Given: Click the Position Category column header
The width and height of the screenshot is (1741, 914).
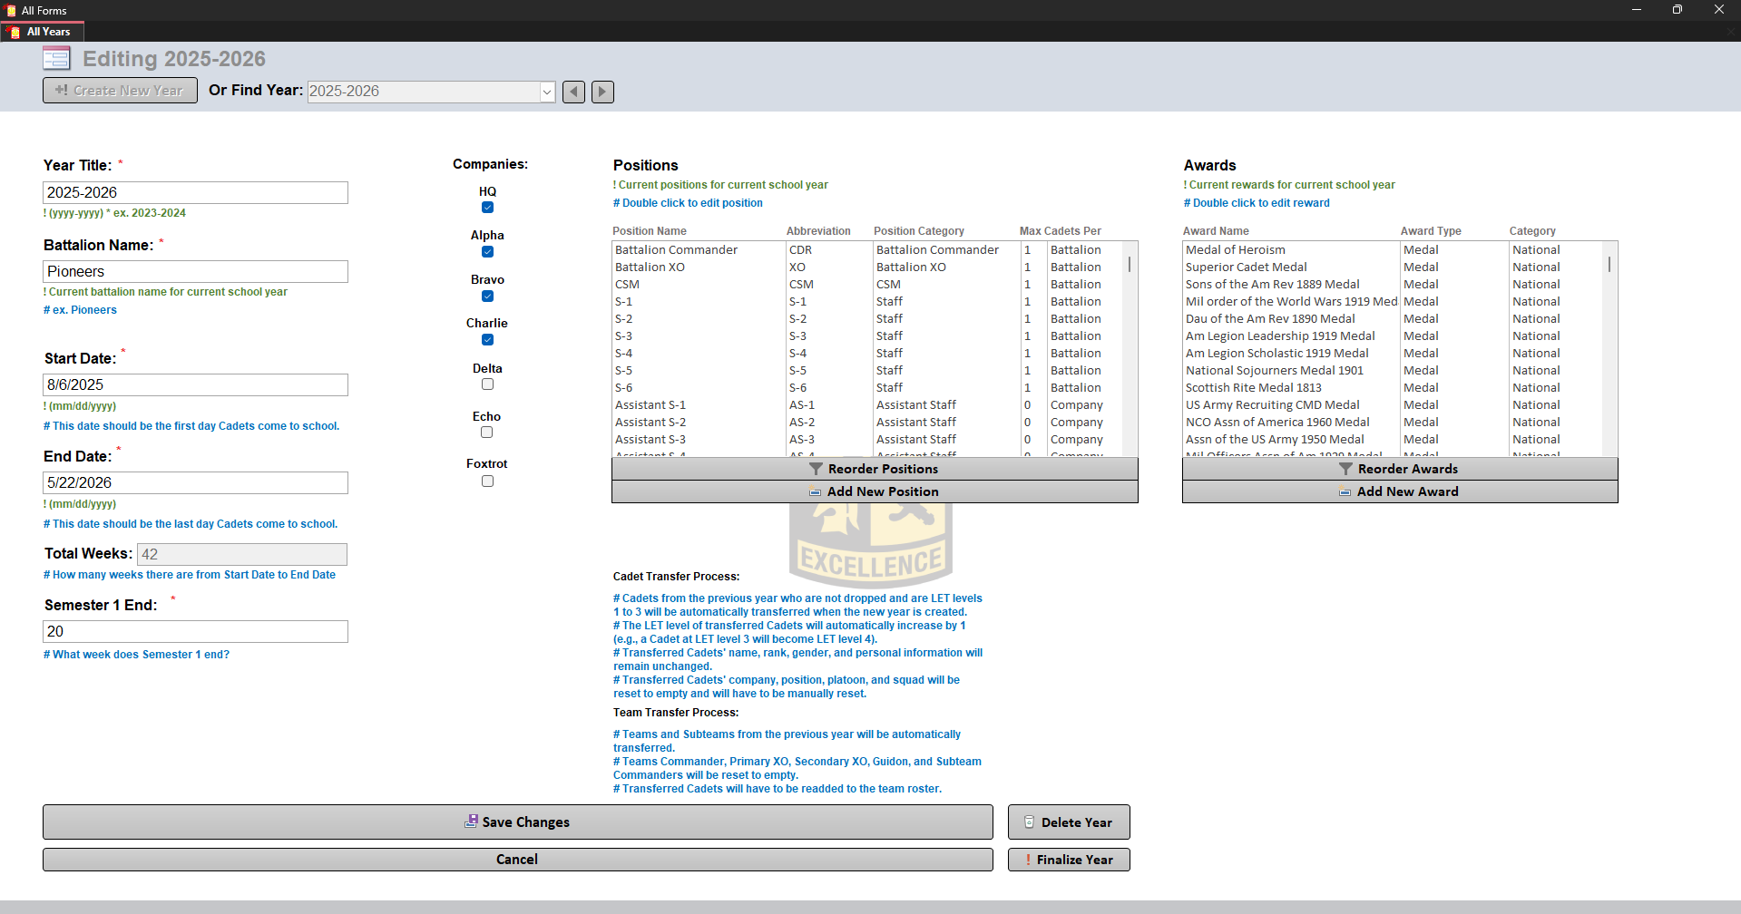Looking at the screenshot, I should 919,231.
